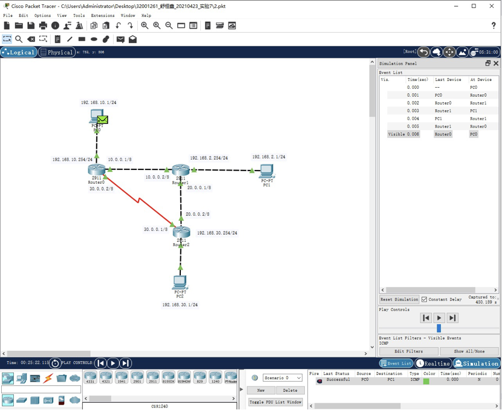The image size is (502, 410).
Task: Pick the Delete tool in toolbar
Action: pos(31,39)
